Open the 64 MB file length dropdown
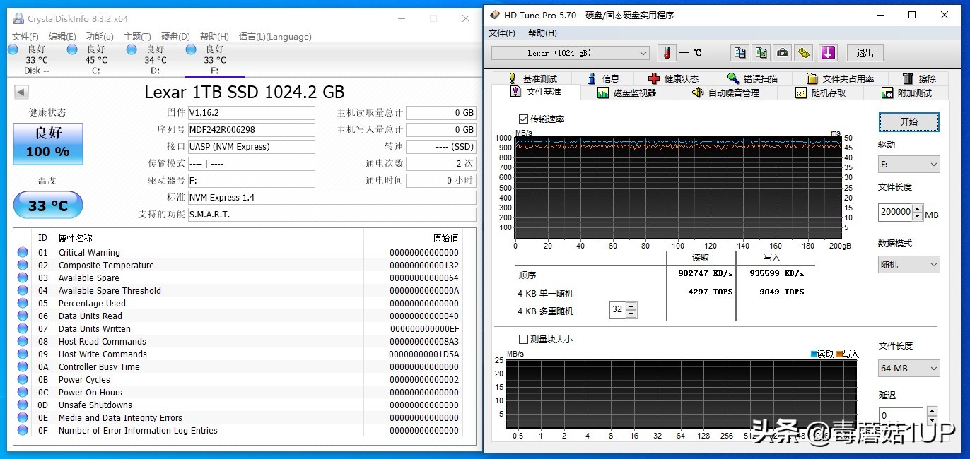The width and height of the screenshot is (970, 459). 909,368
